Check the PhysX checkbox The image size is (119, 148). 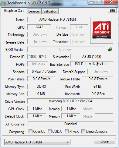click(66, 131)
